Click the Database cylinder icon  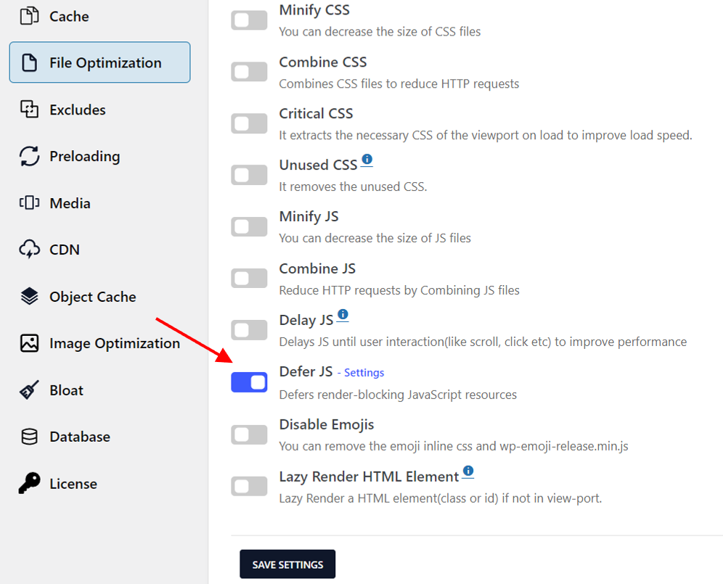(x=29, y=437)
